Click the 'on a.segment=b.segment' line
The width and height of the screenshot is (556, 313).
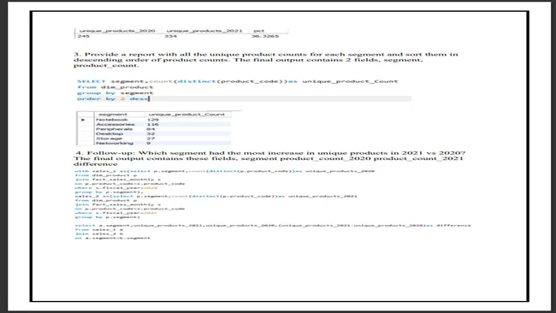coord(113,239)
